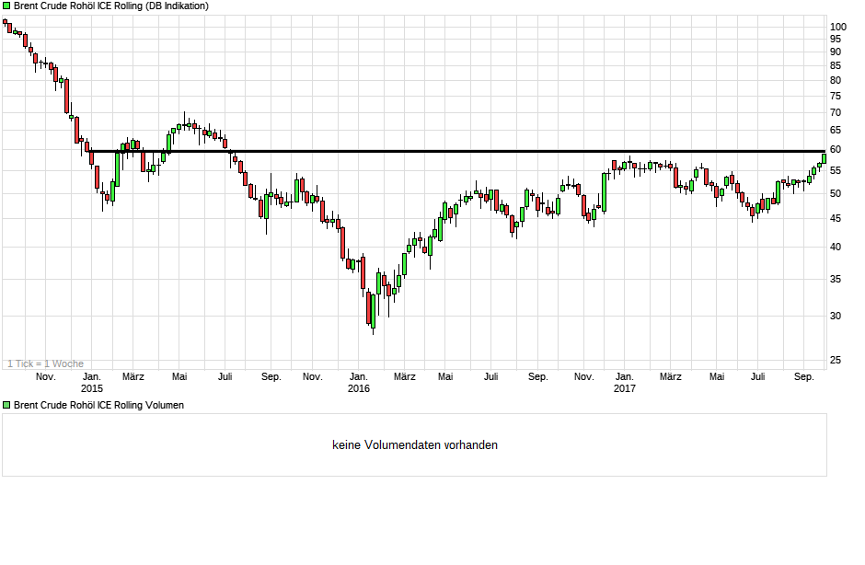Image resolution: width=865 pixels, height=565 pixels.
Task: Click the 'Jan. 2017' time axis label
Action: 625,383
